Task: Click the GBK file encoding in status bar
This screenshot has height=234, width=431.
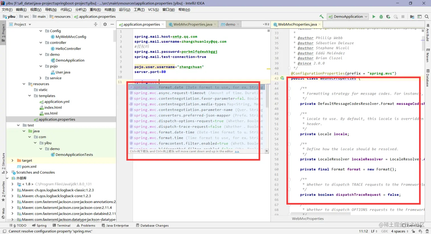Action: point(385,231)
